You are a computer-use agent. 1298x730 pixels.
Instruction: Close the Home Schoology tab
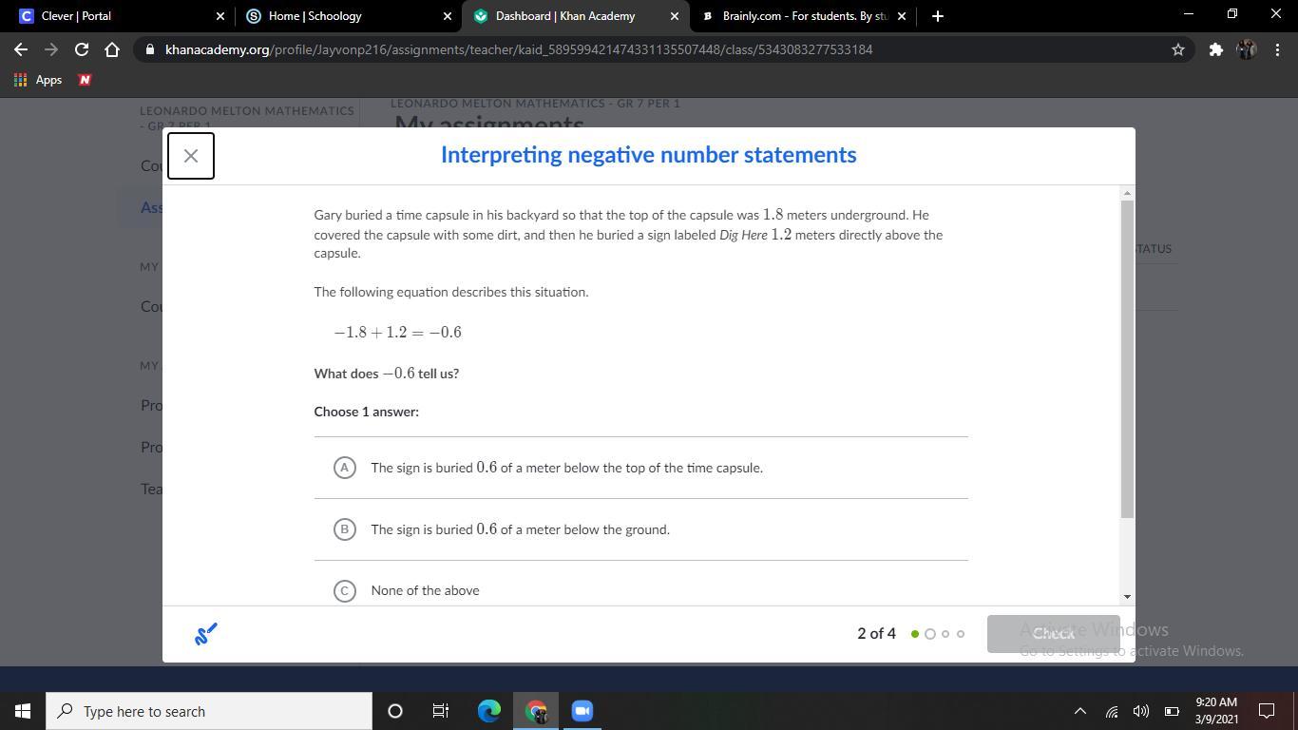pos(448,16)
